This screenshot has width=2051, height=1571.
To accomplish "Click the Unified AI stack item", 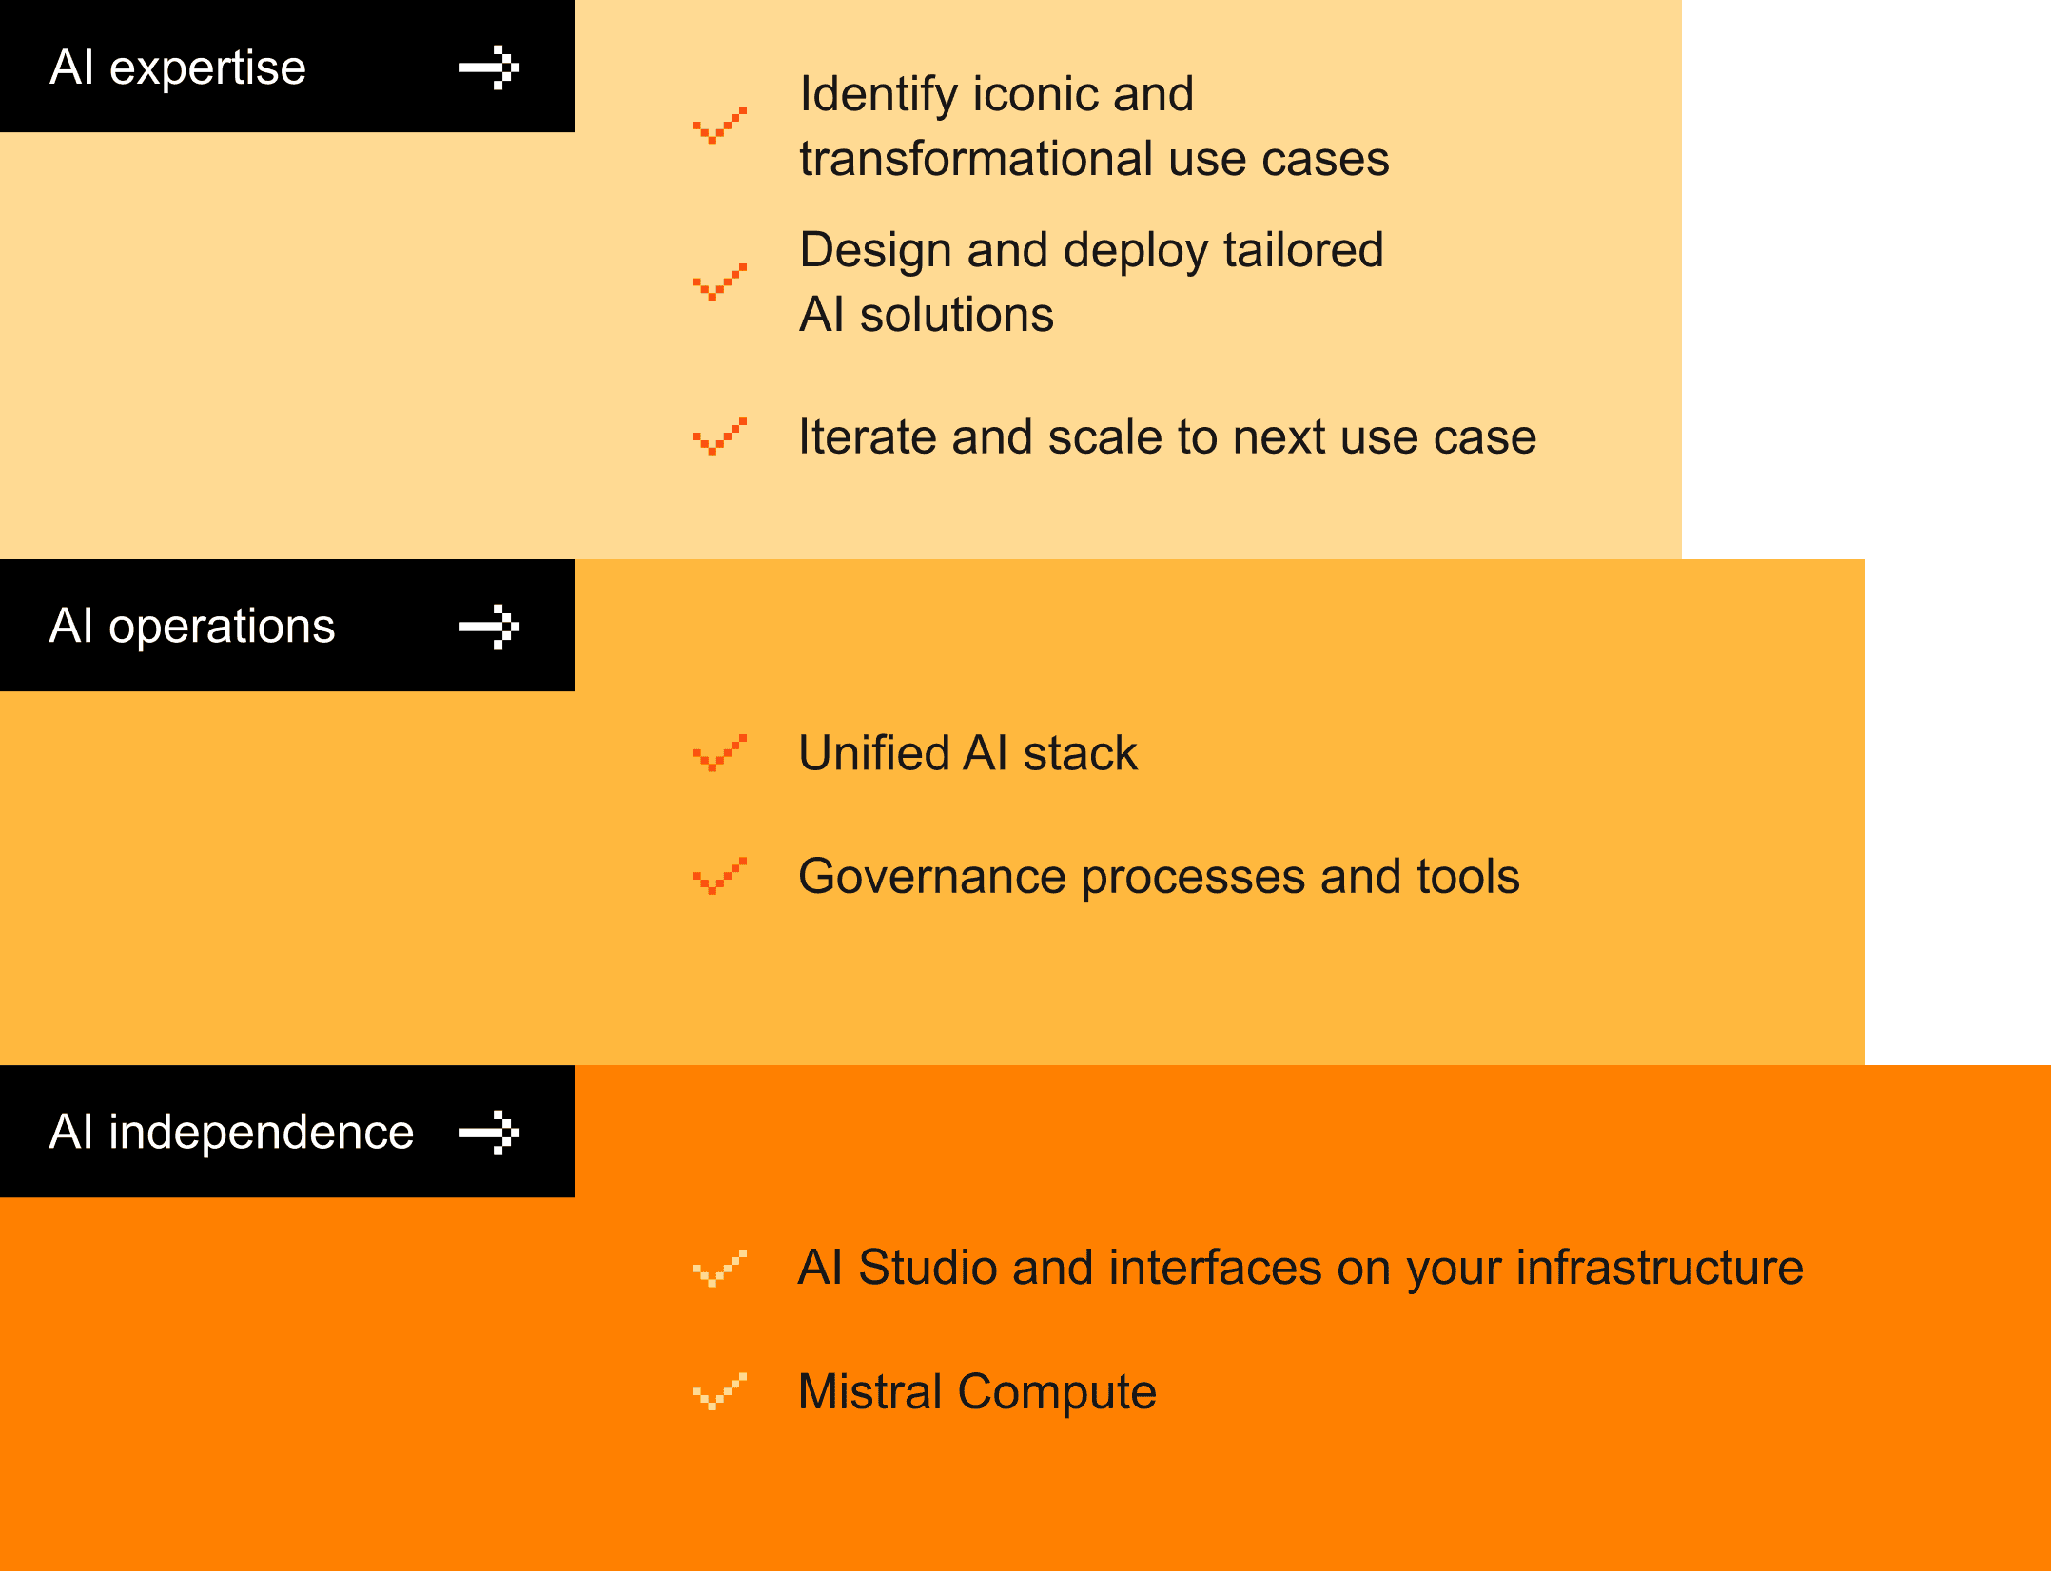I will pos(967,753).
